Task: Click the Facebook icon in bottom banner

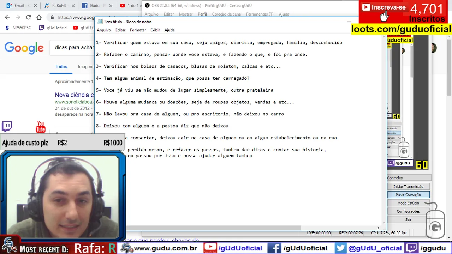Action: point(274,248)
